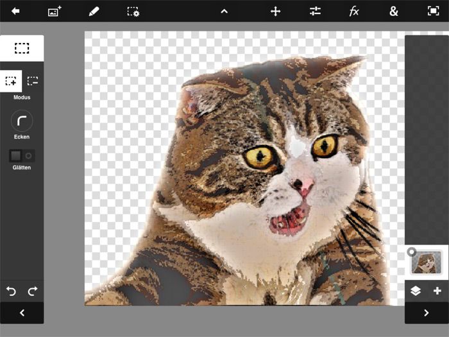Open the adjustments sliders menu

315,11
